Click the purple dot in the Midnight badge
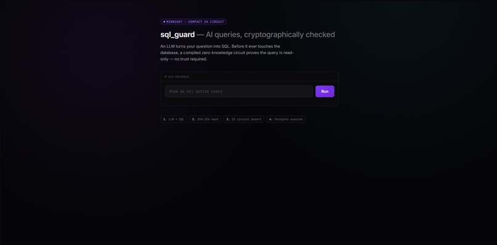Screen dimensions: 497x245 (x=164, y=22)
